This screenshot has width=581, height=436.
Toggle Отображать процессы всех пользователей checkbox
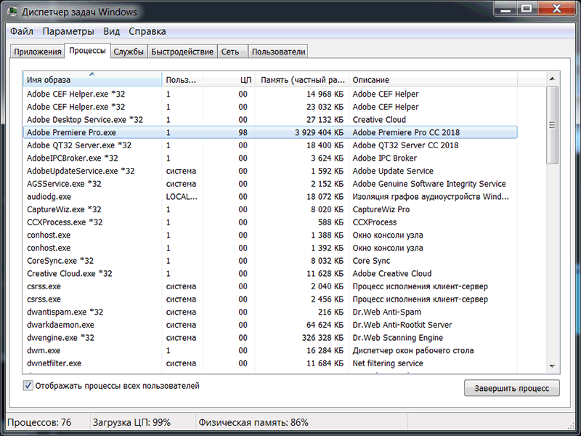pyautogui.click(x=28, y=386)
